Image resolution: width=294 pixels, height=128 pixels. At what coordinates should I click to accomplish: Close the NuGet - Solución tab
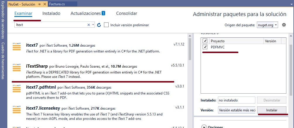[x=45, y=4]
